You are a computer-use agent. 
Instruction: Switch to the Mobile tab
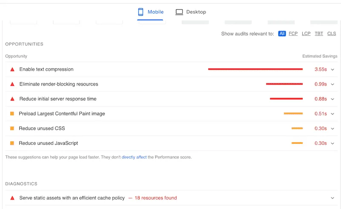coord(151,12)
